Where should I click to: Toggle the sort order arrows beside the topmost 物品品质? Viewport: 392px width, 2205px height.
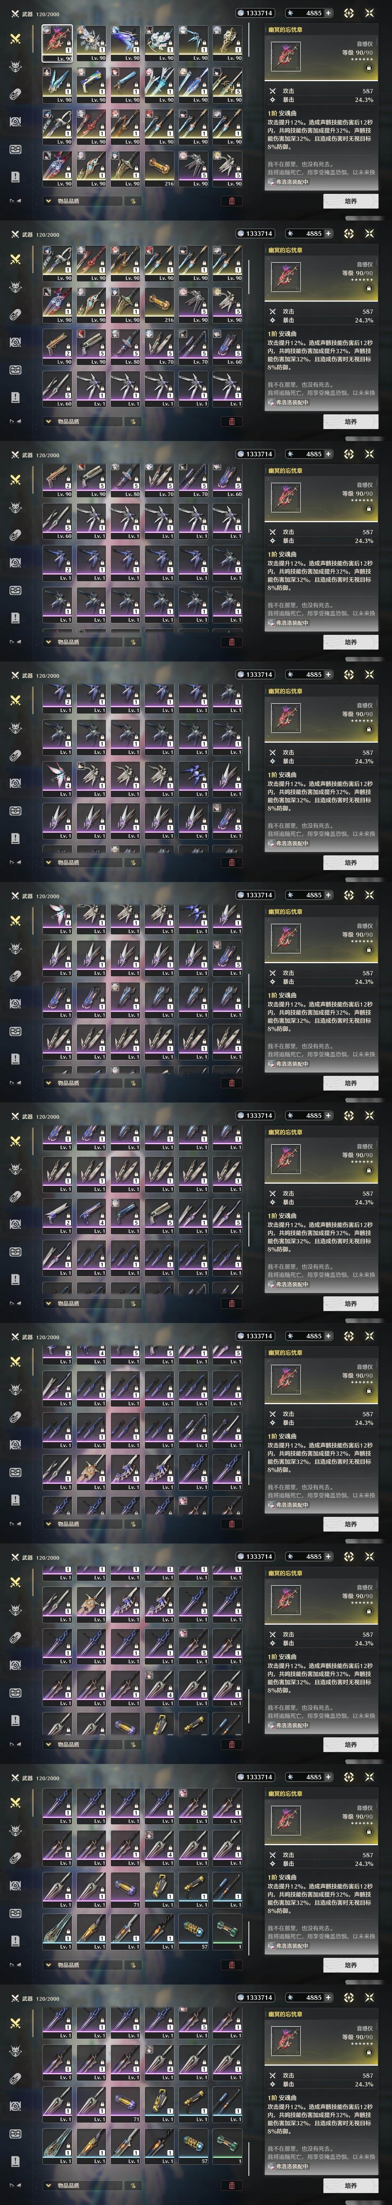(133, 201)
